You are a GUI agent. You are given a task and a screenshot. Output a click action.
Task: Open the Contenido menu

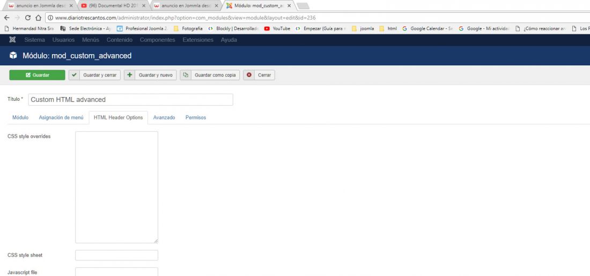pyautogui.click(x=120, y=40)
